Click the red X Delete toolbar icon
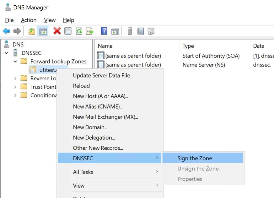274x198 pixels. click(57, 31)
